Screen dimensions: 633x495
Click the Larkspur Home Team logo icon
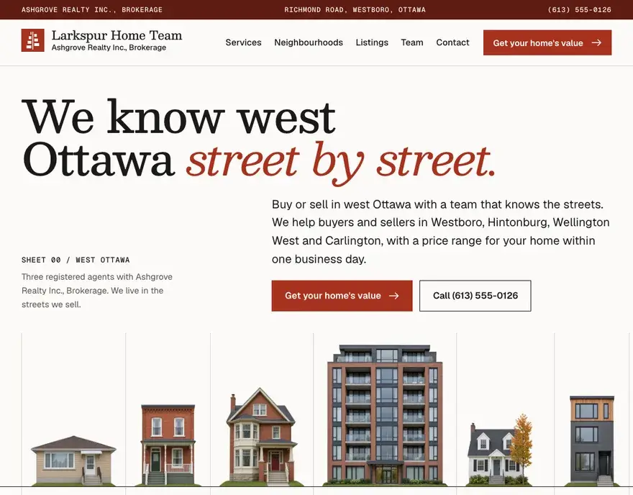tap(32, 40)
